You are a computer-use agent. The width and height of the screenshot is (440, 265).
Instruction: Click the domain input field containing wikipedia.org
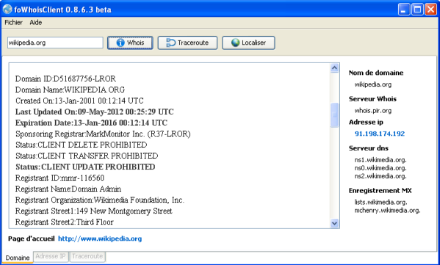click(x=55, y=43)
